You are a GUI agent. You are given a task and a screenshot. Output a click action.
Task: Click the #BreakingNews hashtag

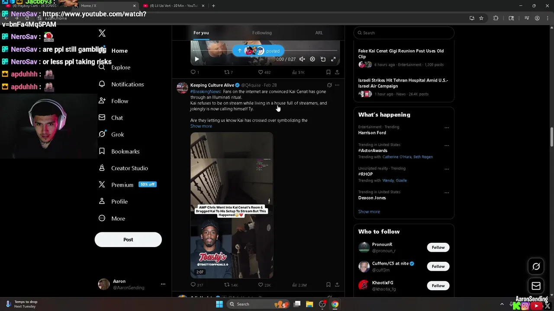tap(206, 92)
